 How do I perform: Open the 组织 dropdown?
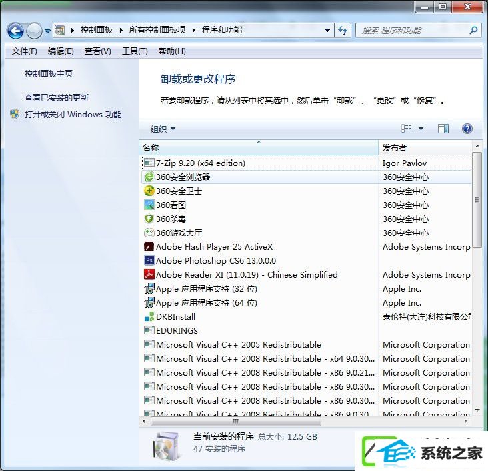point(163,129)
